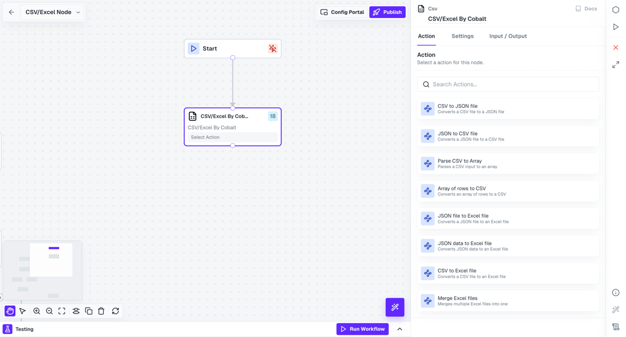Close the node panel with the red X
The height and width of the screenshot is (337, 626).
click(616, 48)
